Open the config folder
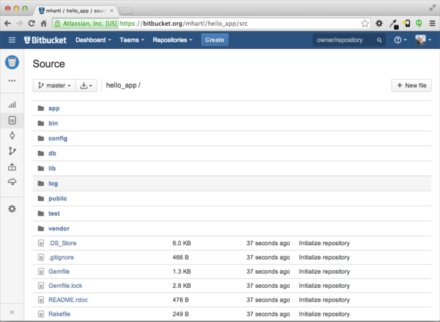The image size is (440, 322). coord(58,138)
